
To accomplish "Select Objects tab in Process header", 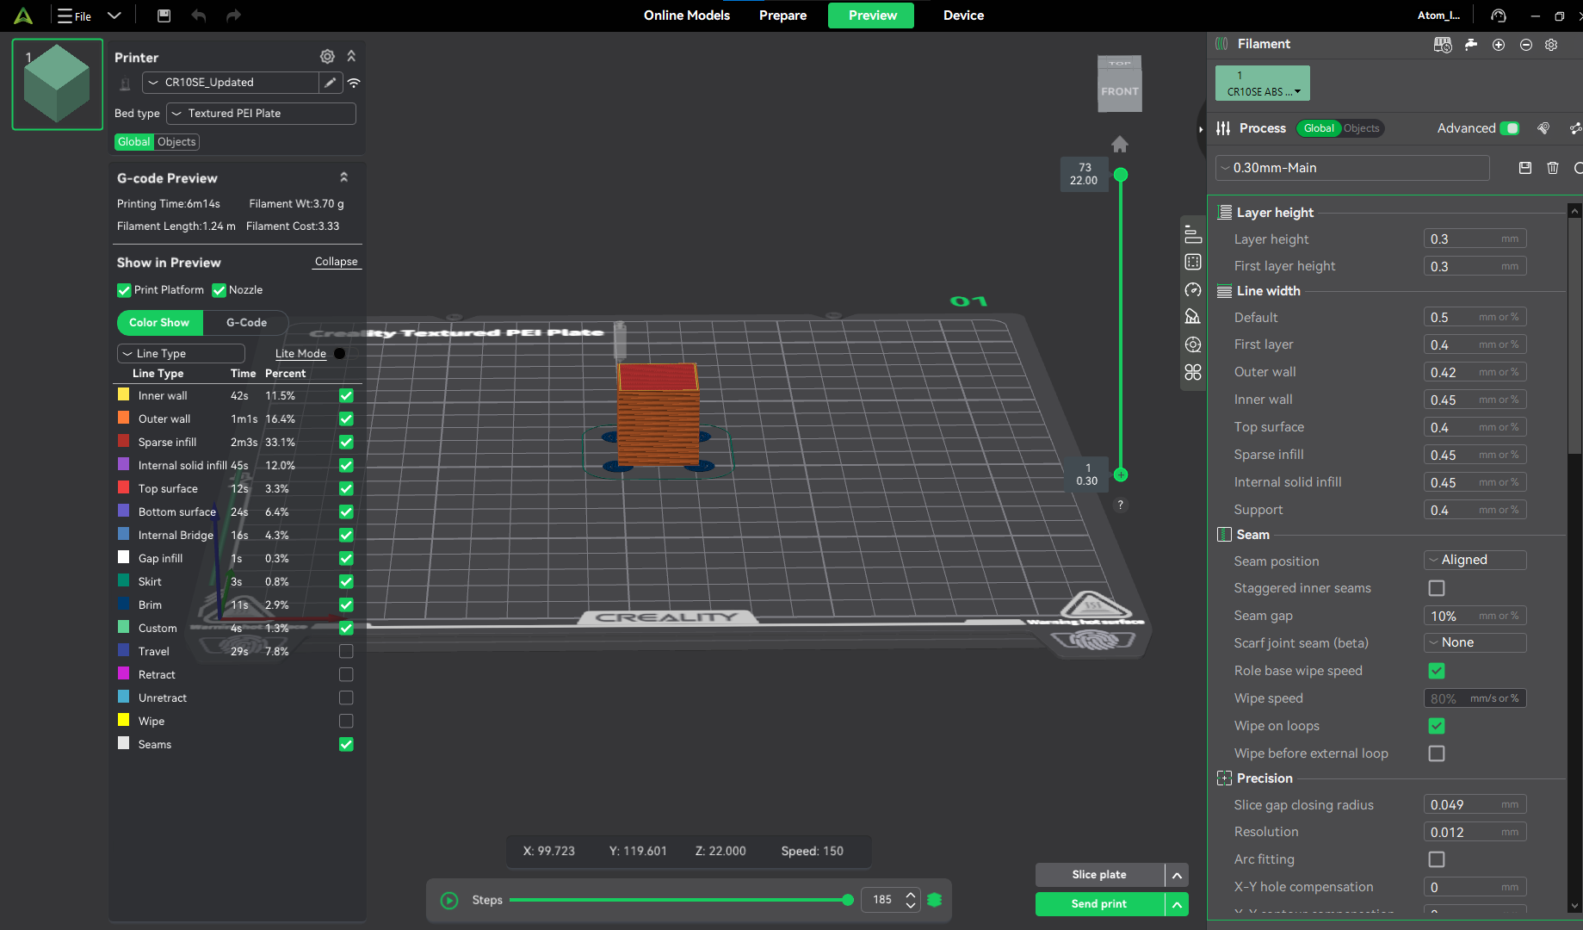I will click(1362, 128).
